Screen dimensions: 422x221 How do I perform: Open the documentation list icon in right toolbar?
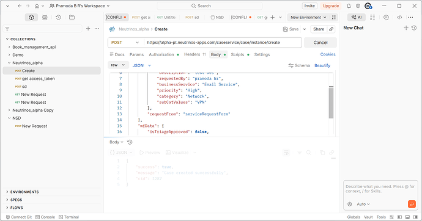(372, 18)
